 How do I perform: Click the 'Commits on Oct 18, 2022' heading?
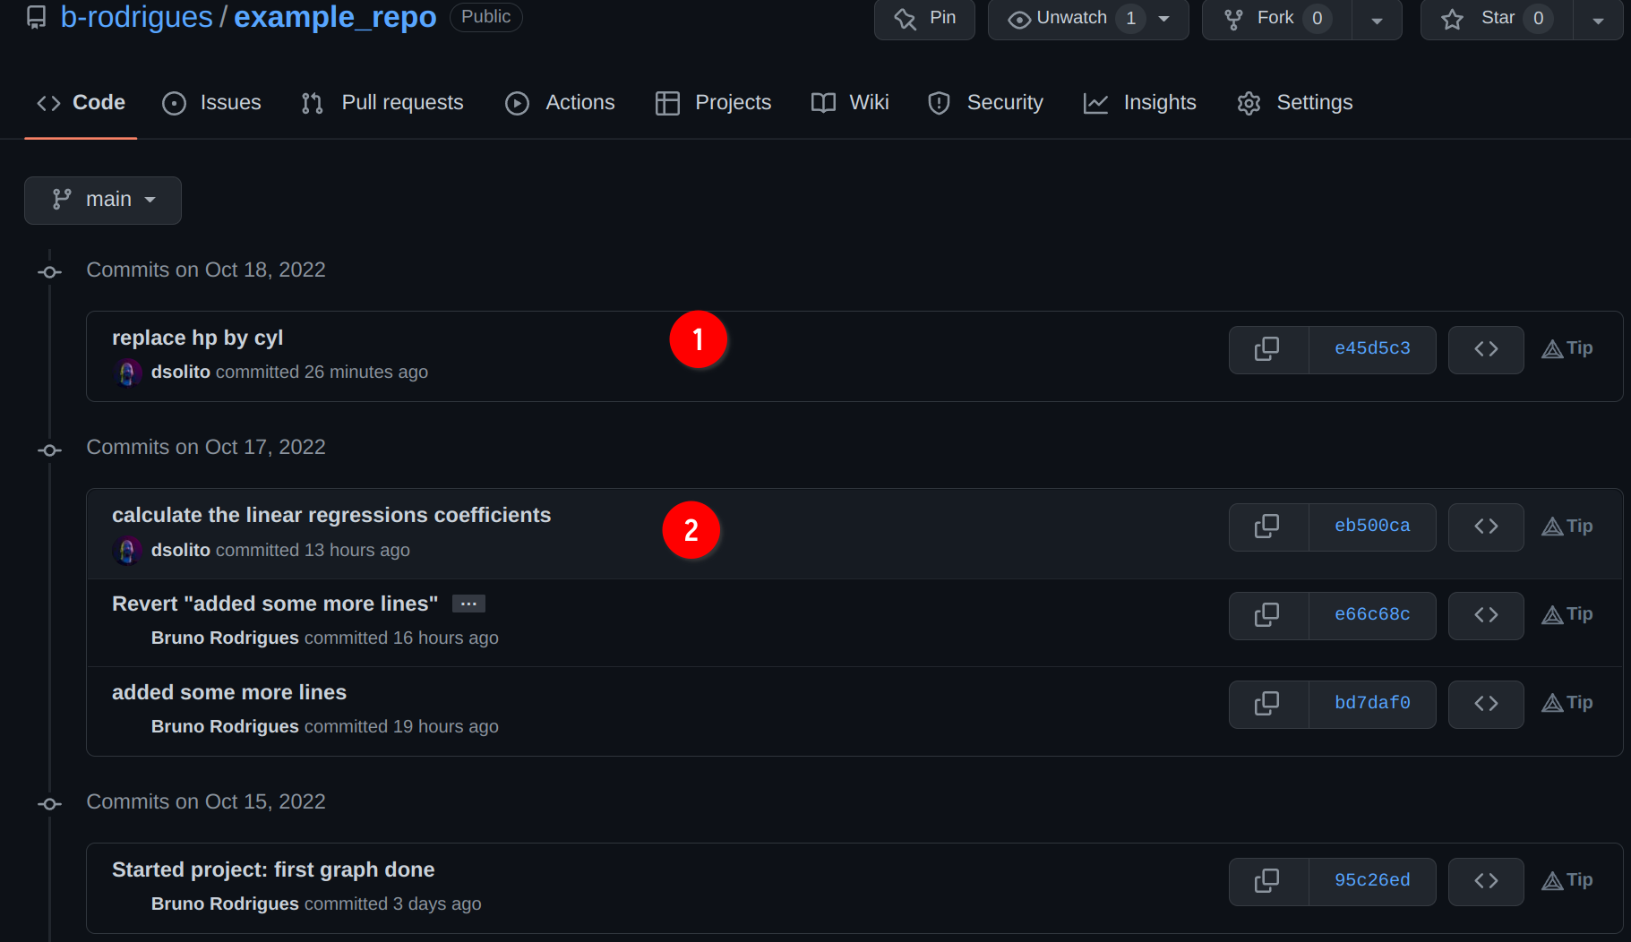click(206, 270)
